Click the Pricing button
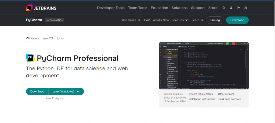The height and width of the screenshot is (123, 275). tap(215, 20)
